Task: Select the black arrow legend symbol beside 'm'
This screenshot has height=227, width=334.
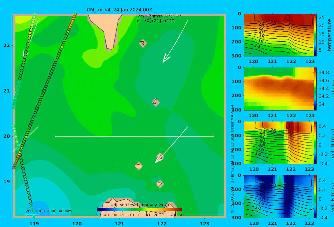Action: [147, 21]
